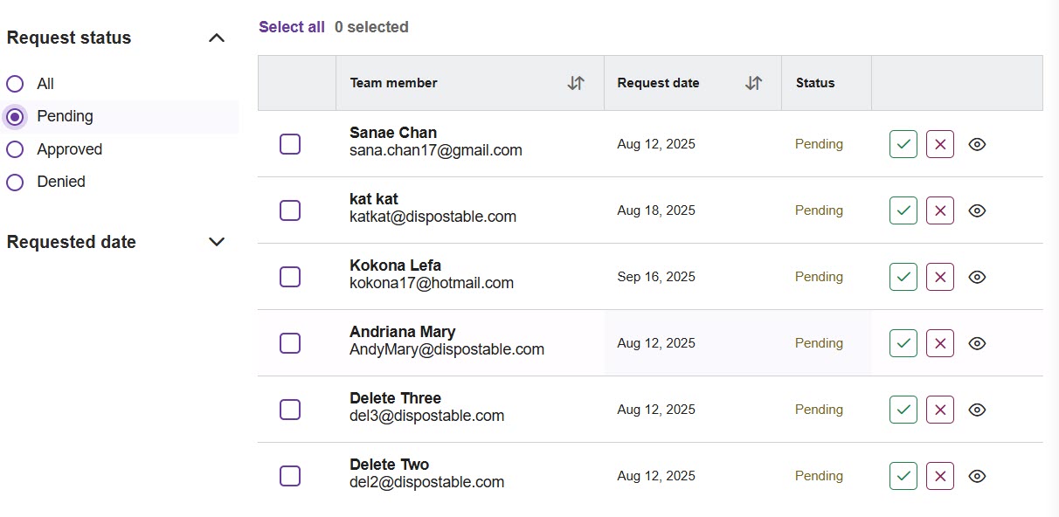Select the Delete Three row checkbox
Viewport: 1059px width, 517px height.
290,410
